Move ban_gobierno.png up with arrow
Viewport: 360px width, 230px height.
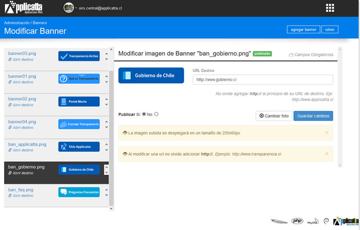(106, 167)
